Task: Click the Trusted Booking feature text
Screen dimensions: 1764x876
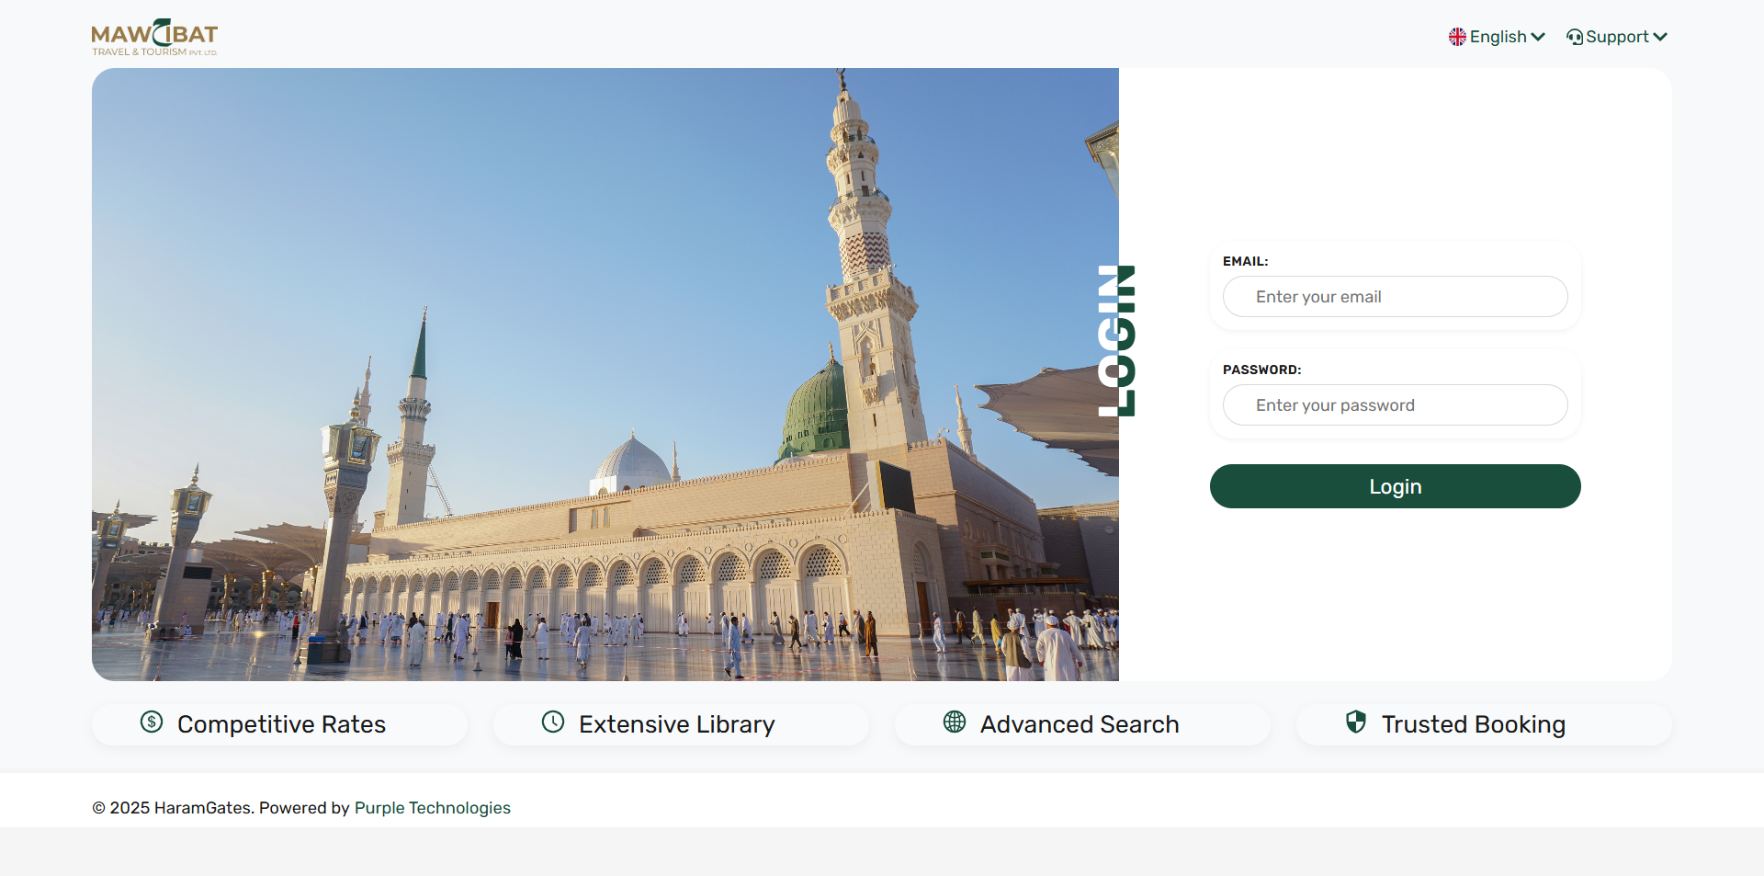Action: [x=1474, y=724]
